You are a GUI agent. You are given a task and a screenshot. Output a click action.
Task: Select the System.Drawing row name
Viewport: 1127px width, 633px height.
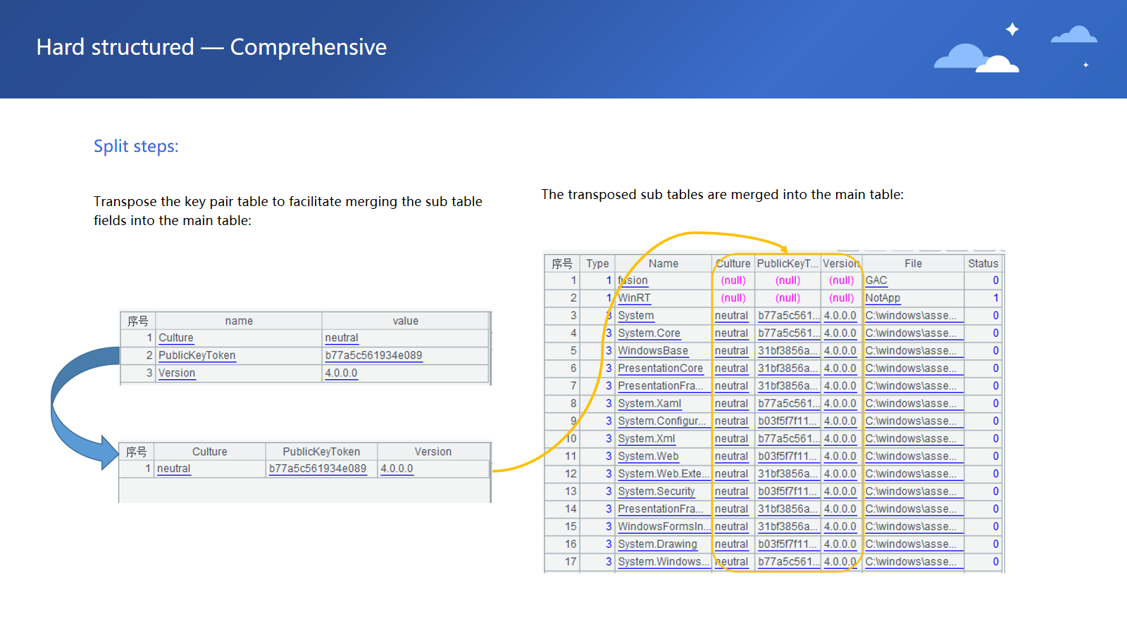[657, 544]
